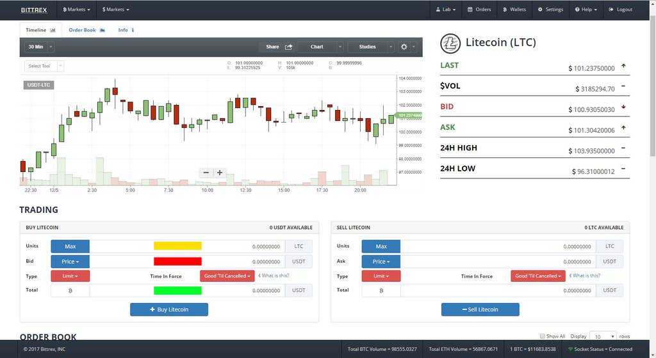Screen dimensions: 656x358
Task: Click the Buy Litecoin button
Action: [169, 309]
